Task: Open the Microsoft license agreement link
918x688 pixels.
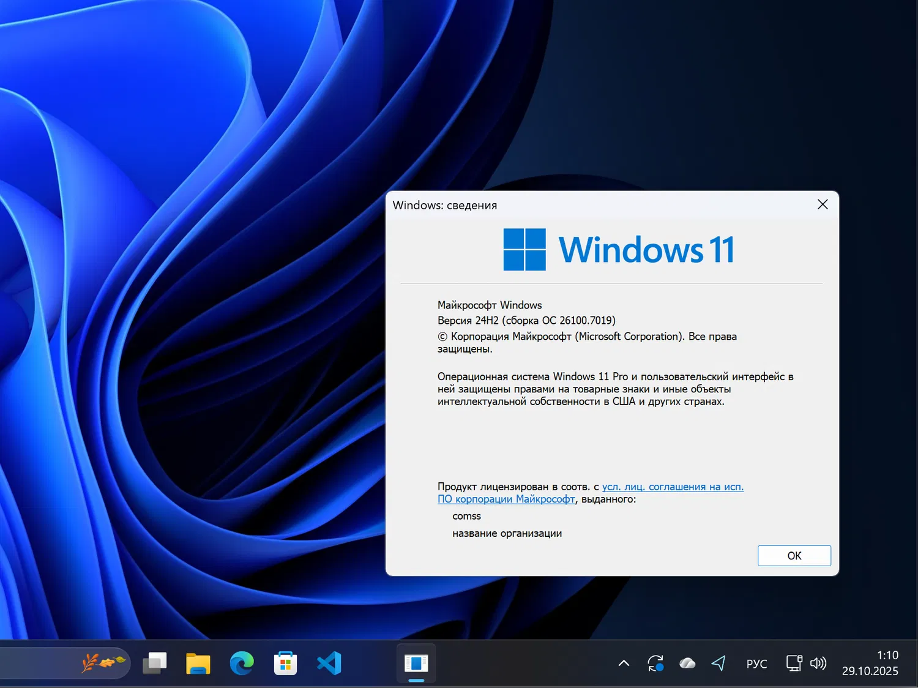Action: (x=672, y=487)
